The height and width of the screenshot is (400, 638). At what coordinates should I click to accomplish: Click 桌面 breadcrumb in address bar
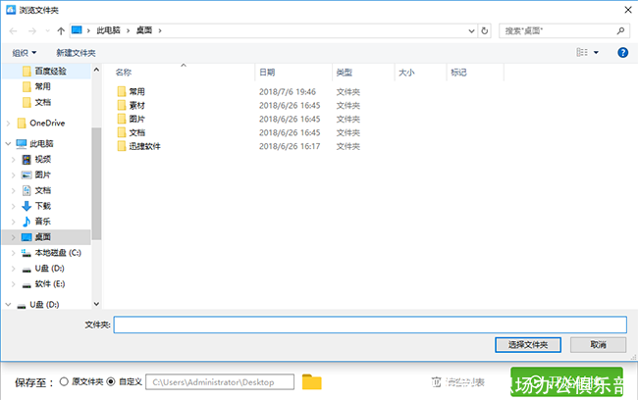click(144, 30)
